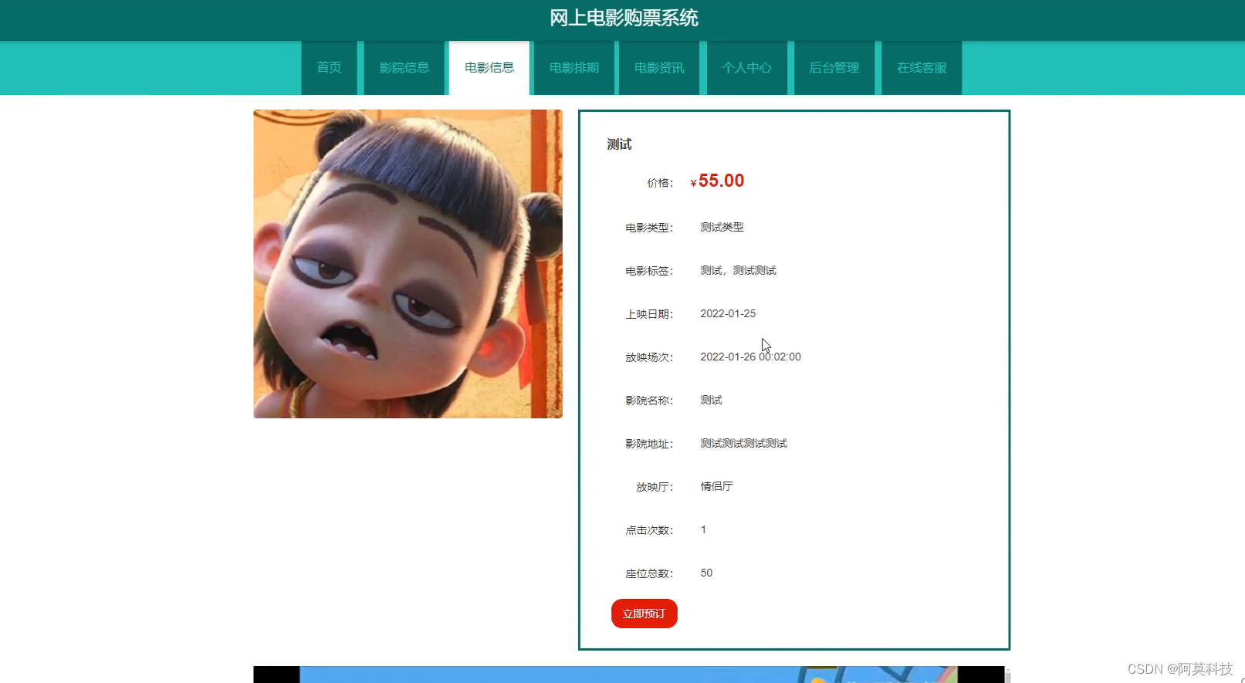The height and width of the screenshot is (683, 1245).
Task: Open 在线客服 tab
Action: click(x=922, y=68)
